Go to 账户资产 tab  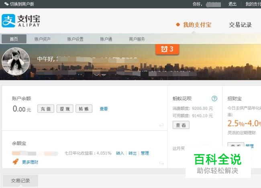pyautogui.click(x=43, y=39)
